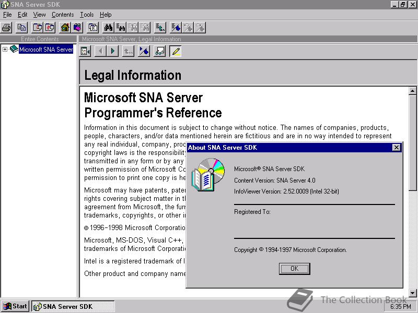Click the © 1996-1998 Microsoft Corporation line
Image resolution: width=418 pixels, height=313 pixels.
pos(135,228)
